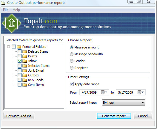Select the Junk E-mail folder icon
Viewport: 157px width, 129px height.
point(24,70)
